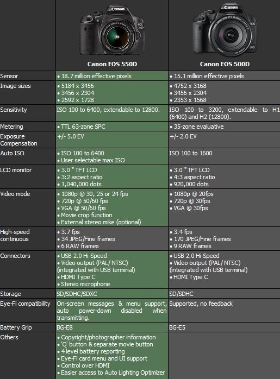Click 'TTL 63-zone SPC' cell
This screenshot has width=280, height=379.
coord(83,127)
